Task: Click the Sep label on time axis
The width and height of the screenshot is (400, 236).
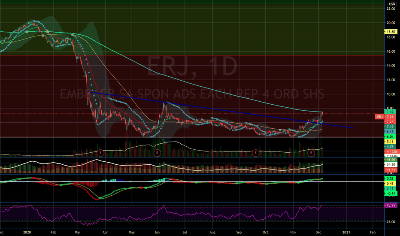Action: click(x=239, y=233)
